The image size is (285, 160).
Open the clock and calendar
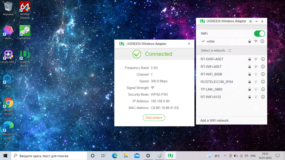click(265, 156)
